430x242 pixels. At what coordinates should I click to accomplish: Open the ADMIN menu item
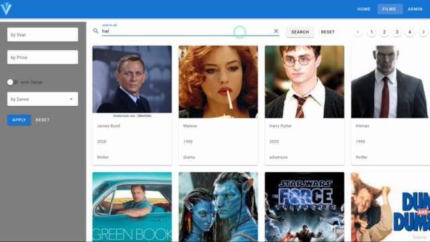point(415,9)
